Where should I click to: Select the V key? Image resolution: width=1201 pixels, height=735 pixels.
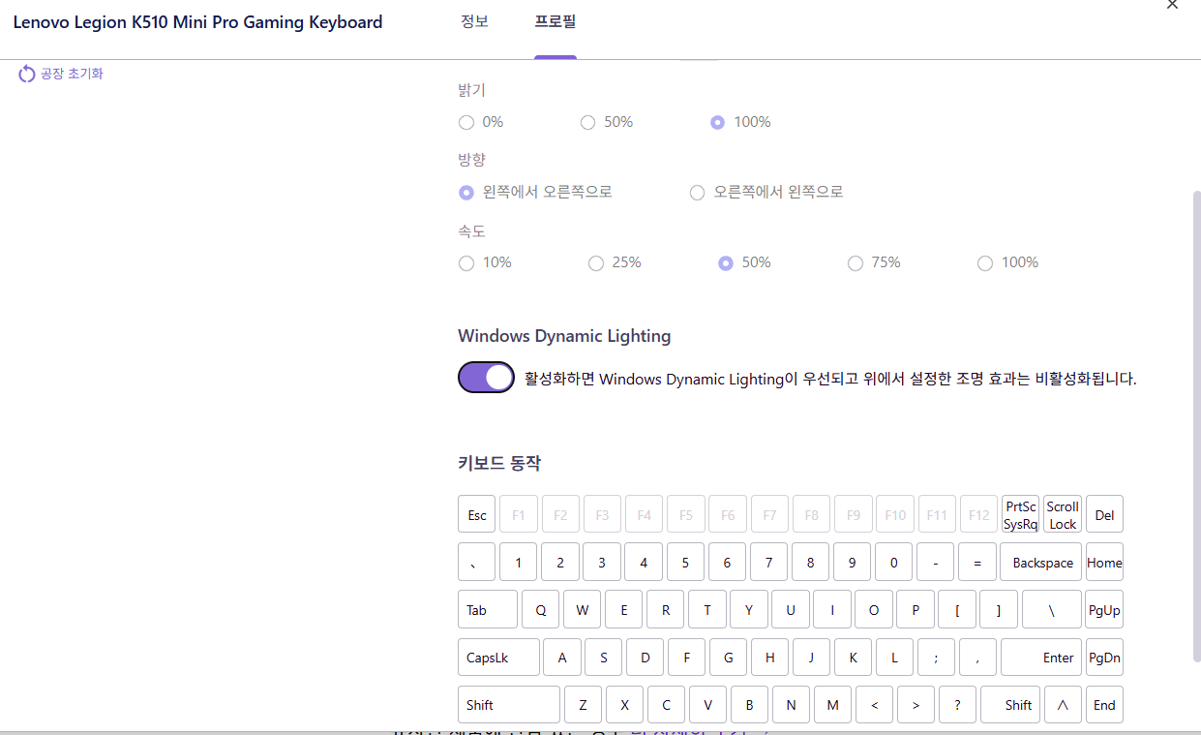point(707,704)
